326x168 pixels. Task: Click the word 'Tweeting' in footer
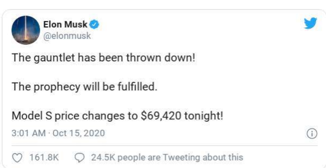coord(182,158)
